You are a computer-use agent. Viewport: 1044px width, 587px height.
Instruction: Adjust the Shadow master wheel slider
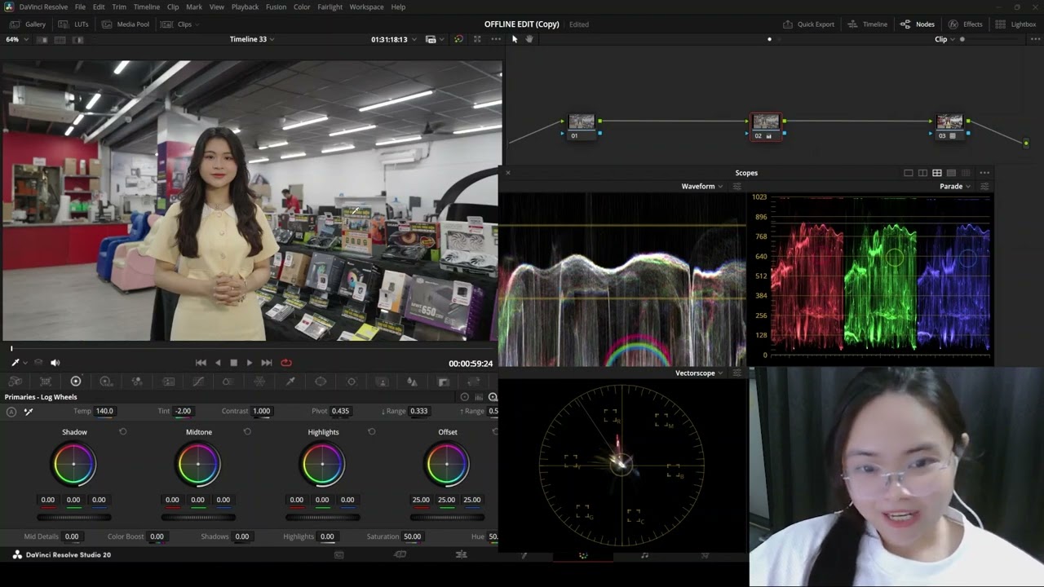coord(74,517)
